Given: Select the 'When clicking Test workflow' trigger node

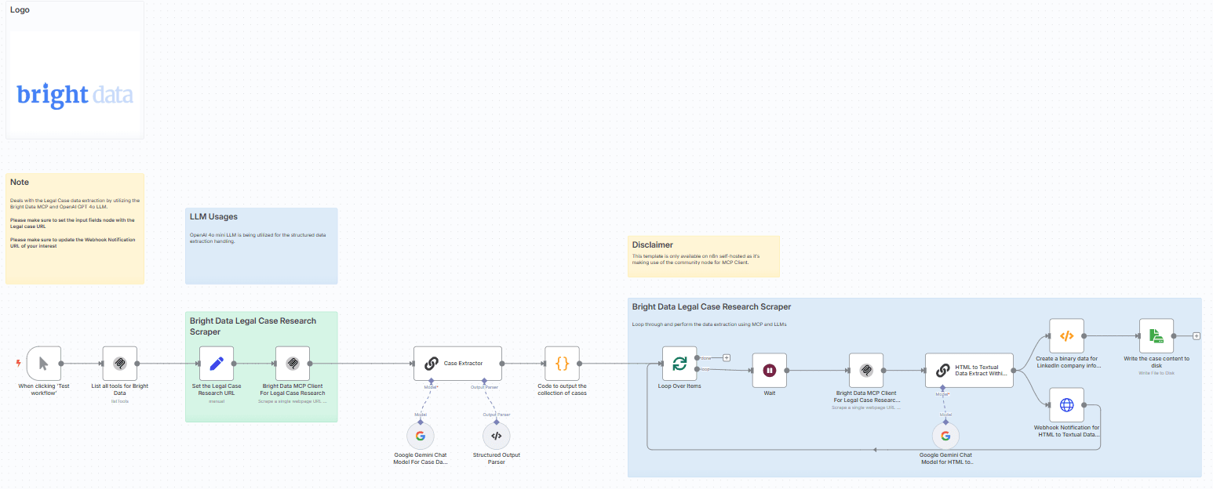Looking at the screenshot, I should point(44,364).
